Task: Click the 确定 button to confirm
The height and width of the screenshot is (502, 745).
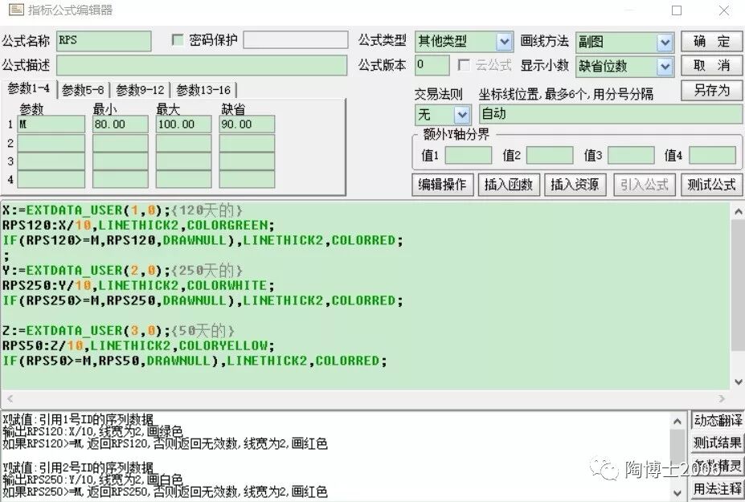Action: (710, 41)
